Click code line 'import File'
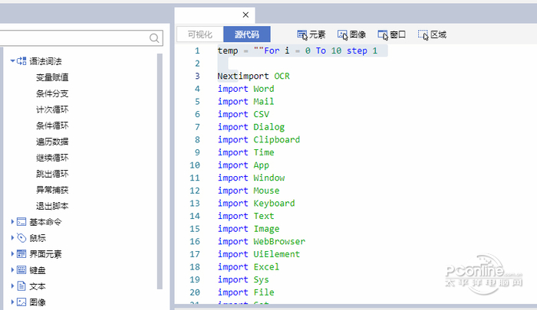537x310 pixels. pyautogui.click(x=246, y=292)
